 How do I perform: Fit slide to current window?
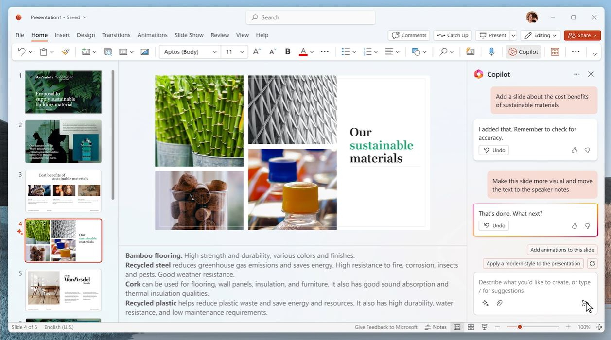coord(599,327)
